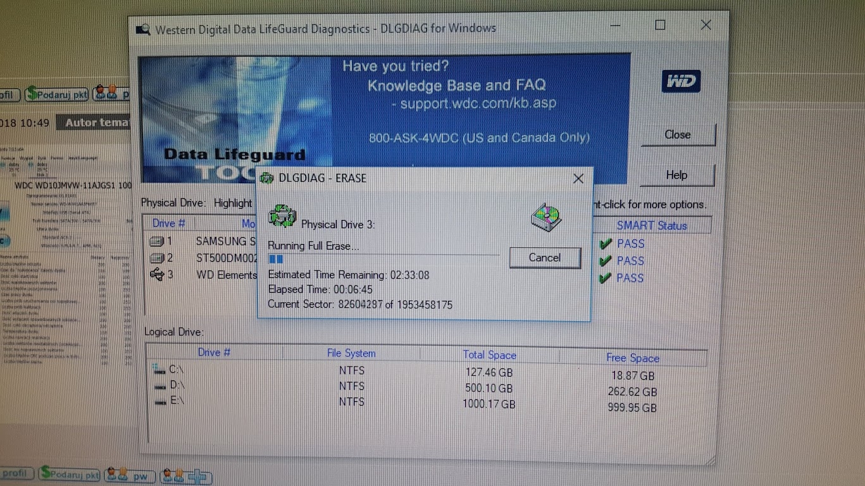Click the NTFS entry in the E:\ row

coord(352,402)
